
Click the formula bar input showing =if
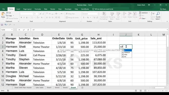tap(99, 30)
